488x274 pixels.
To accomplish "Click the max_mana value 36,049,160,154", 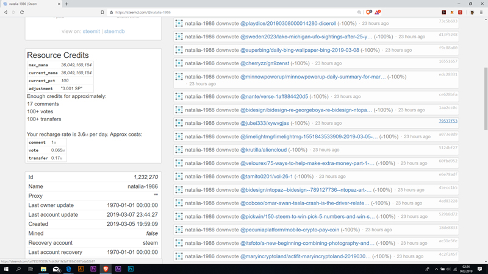I will coord(76,65).
